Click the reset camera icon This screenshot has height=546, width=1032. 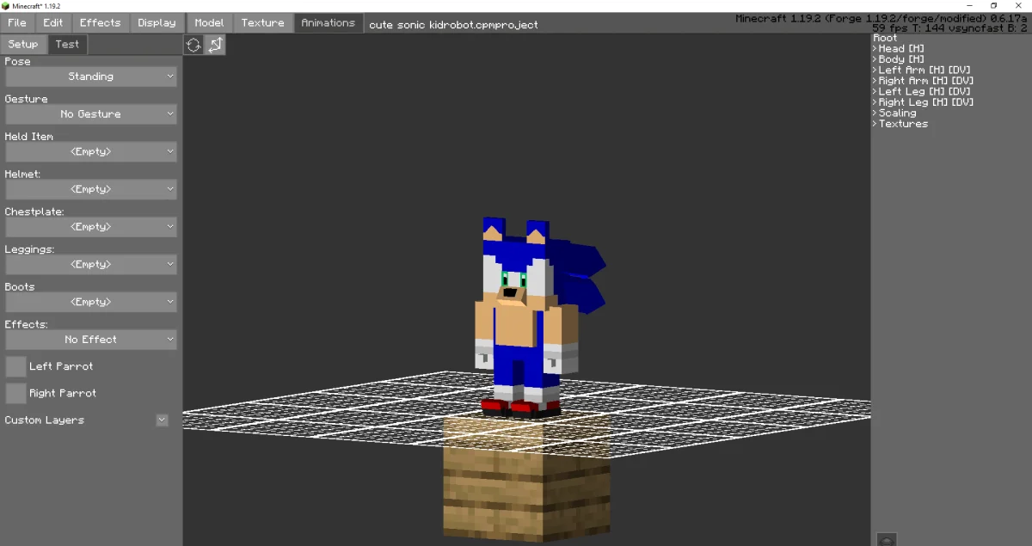point(193,45)
